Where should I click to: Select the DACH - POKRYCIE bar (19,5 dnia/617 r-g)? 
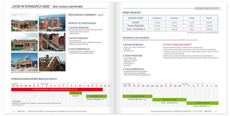202,103
